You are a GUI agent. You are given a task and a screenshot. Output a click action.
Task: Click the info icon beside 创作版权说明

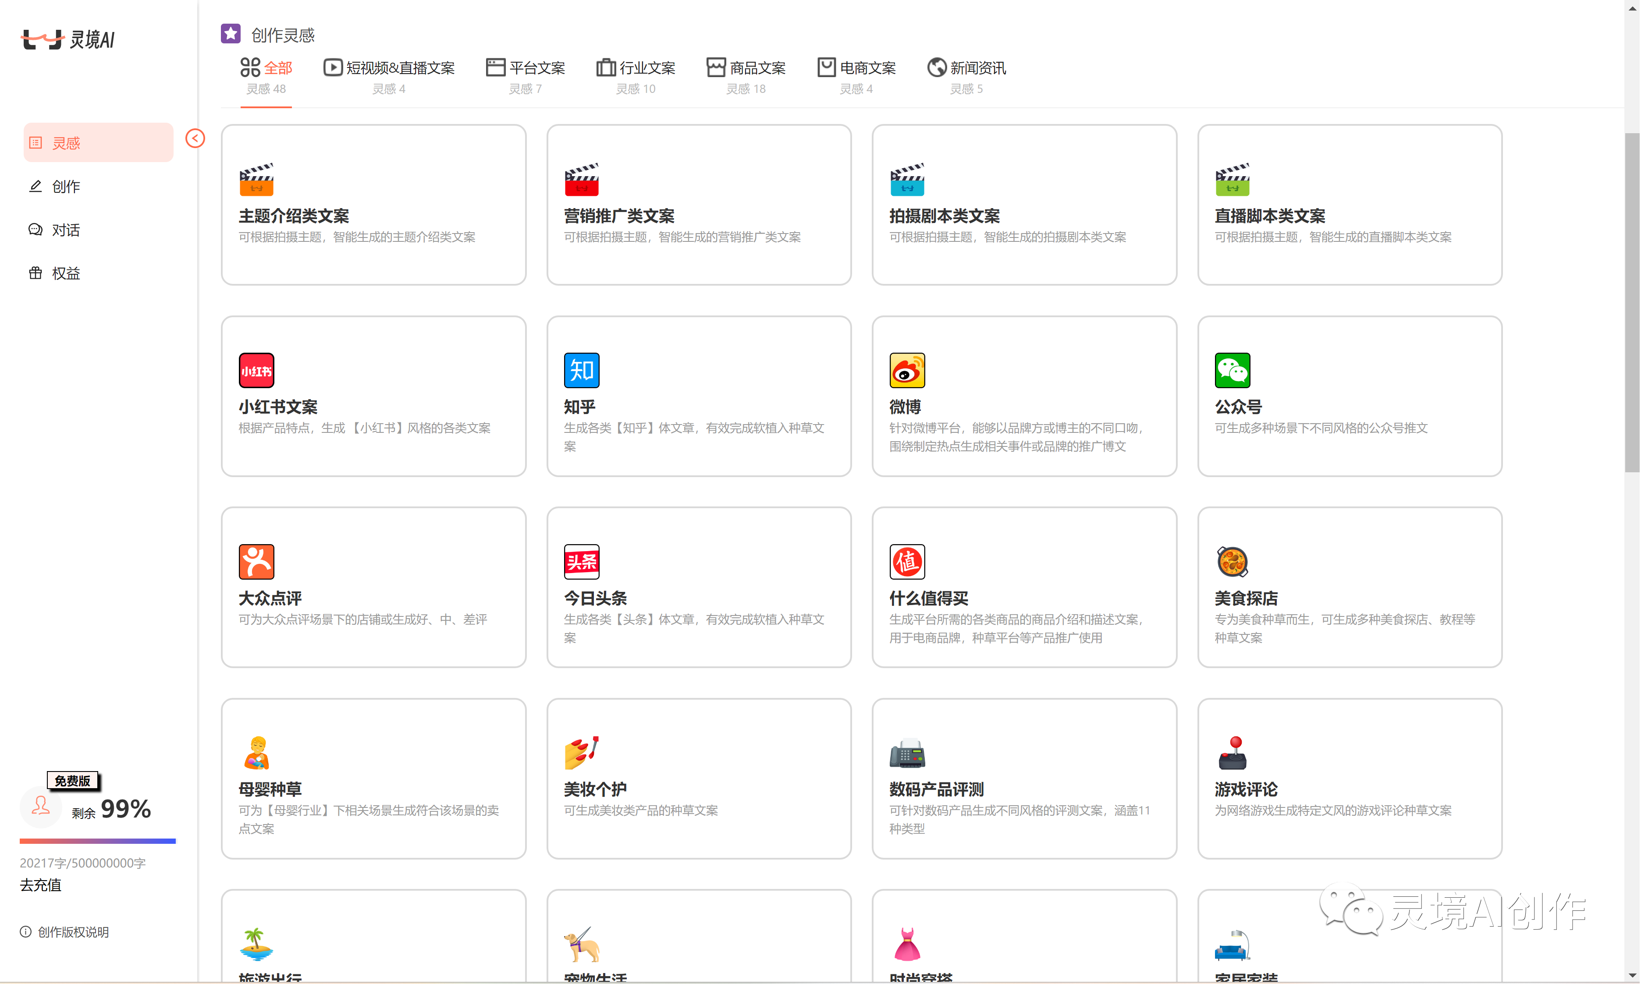coord(25,931)
